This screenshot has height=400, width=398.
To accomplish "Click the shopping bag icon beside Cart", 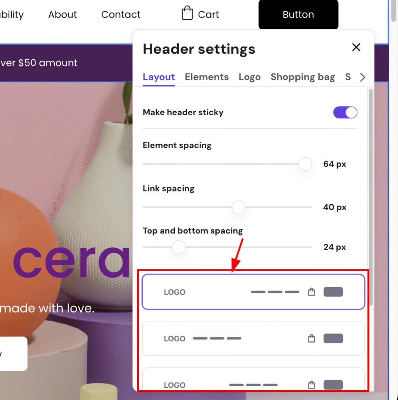I will tap(187, 13).
